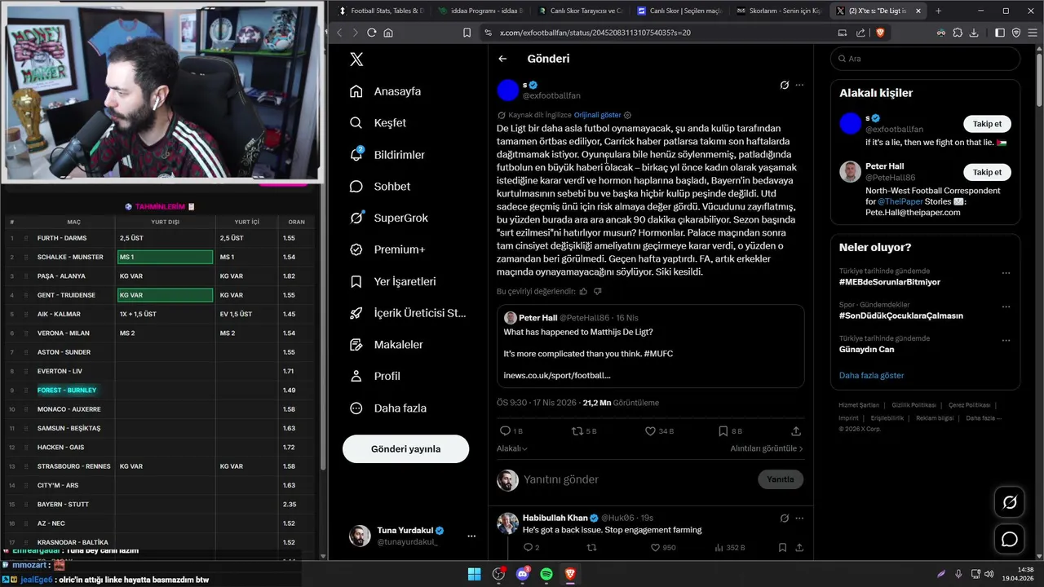Rate translation with thumbs down
This screenshot has height=587, width=1044.
pos(597,291)
